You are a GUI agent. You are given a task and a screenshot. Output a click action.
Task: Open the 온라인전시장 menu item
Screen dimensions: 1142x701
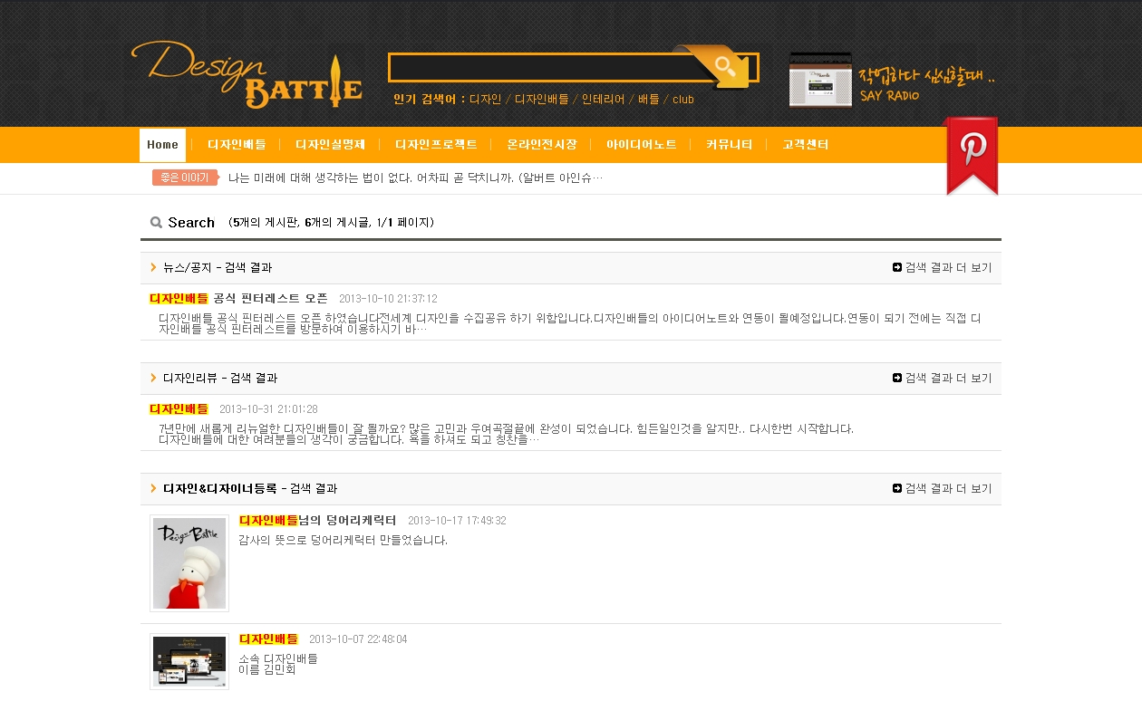542,145
